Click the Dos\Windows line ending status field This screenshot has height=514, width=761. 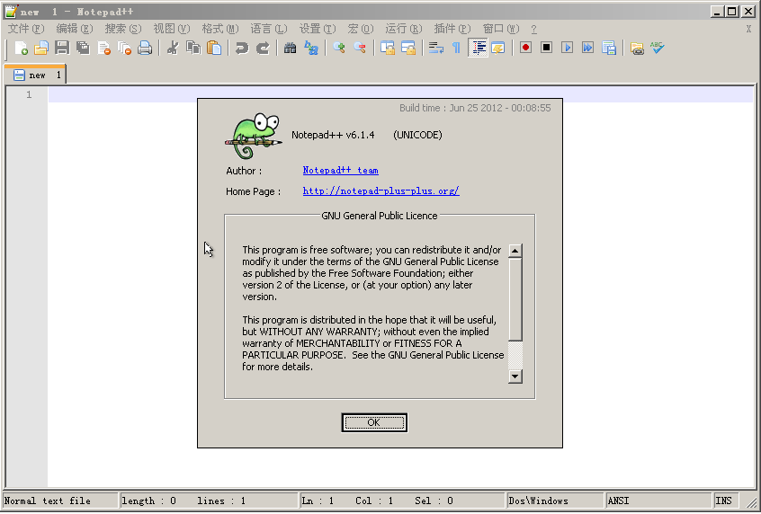555,501
